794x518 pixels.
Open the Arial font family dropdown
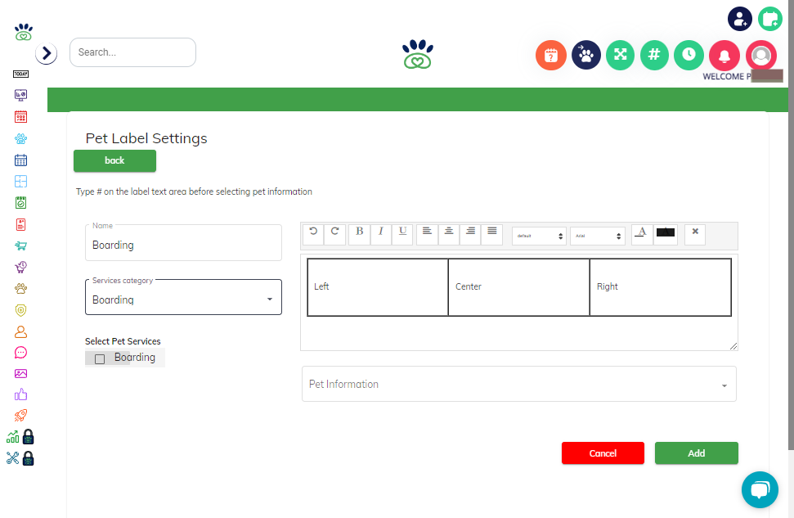[x=598, y=236]
